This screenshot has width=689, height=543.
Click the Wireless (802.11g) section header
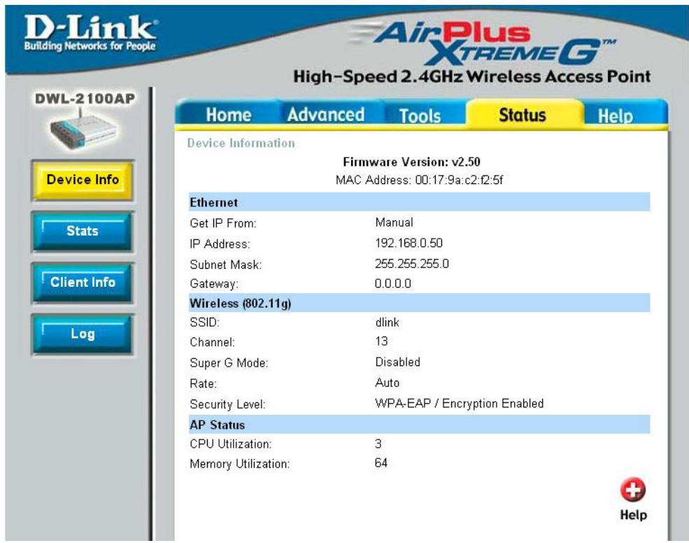point(419,303)
